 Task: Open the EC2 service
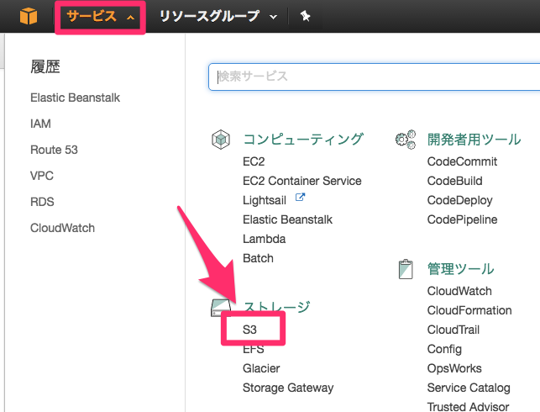click(254, 161)
